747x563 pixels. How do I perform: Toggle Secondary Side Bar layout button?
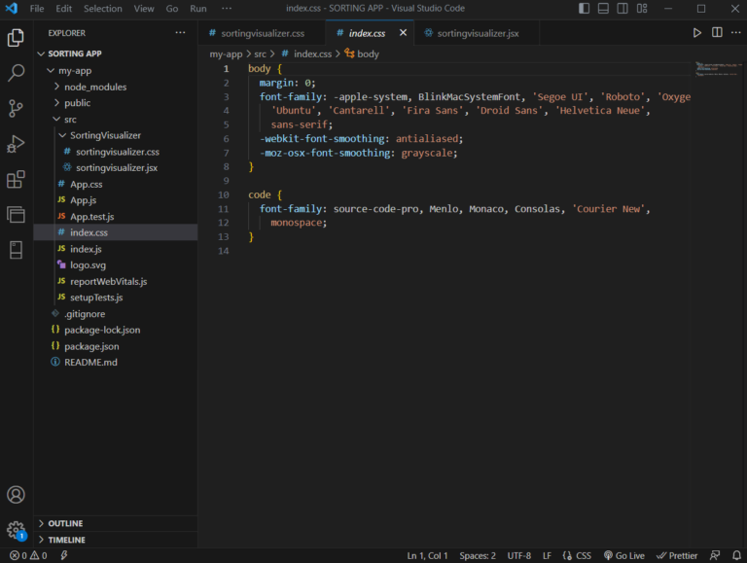[623, 9]
